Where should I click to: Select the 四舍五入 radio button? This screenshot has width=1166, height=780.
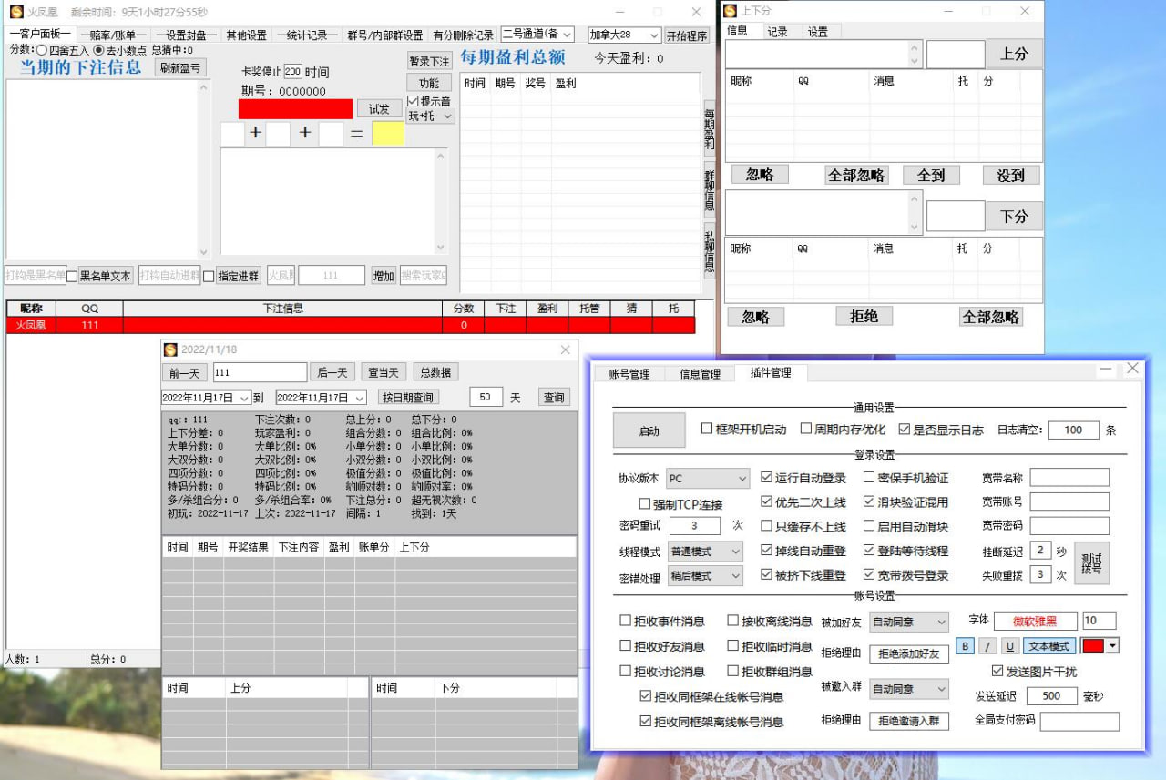point(42,50)
